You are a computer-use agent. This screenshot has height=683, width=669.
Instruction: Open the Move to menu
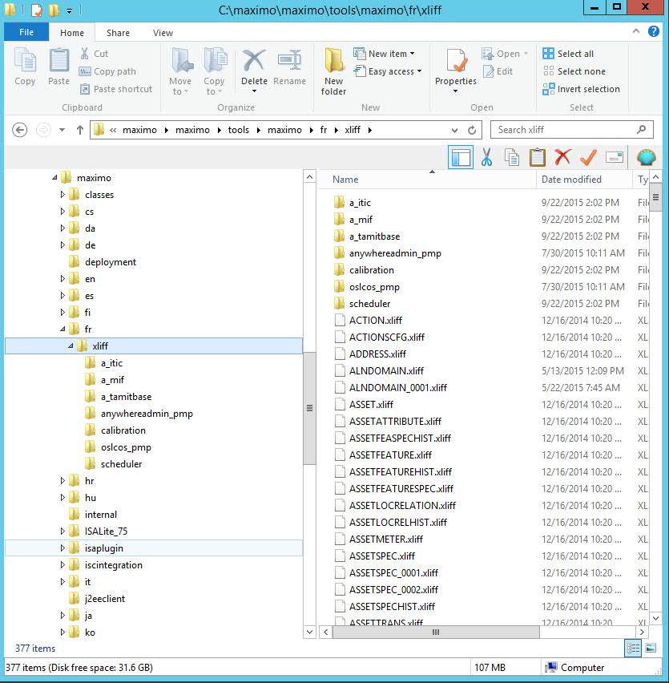pyautogui.click(x=180, y=71)
